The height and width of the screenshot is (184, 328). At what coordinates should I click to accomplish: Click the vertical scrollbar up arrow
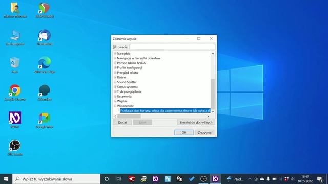pos(213,53)
